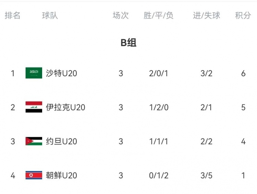Click the North Korea flag icon
Screen dimensions: 257x194
click(34, 175)
